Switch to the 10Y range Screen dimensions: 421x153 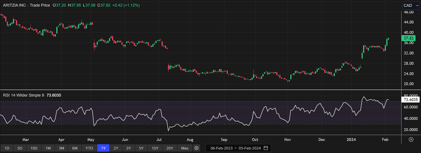point(155,148)
